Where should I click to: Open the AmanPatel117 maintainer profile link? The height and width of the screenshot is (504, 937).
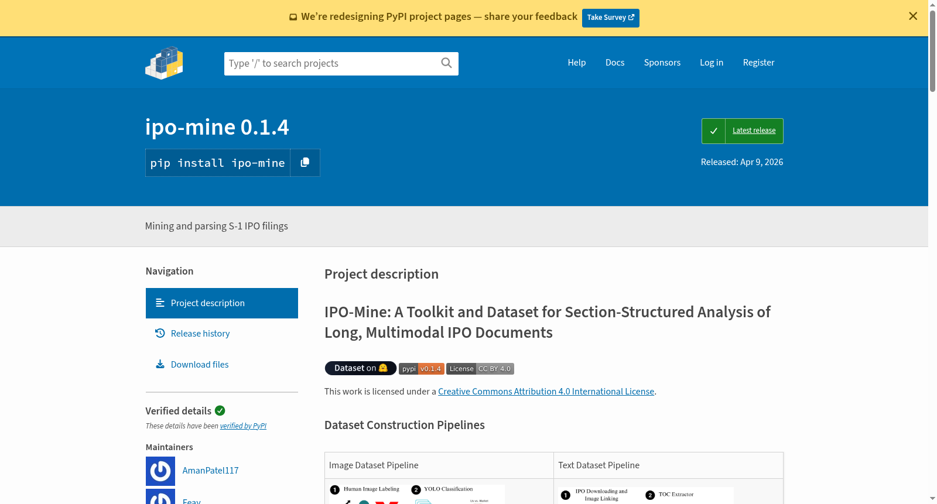coord(211,471)
